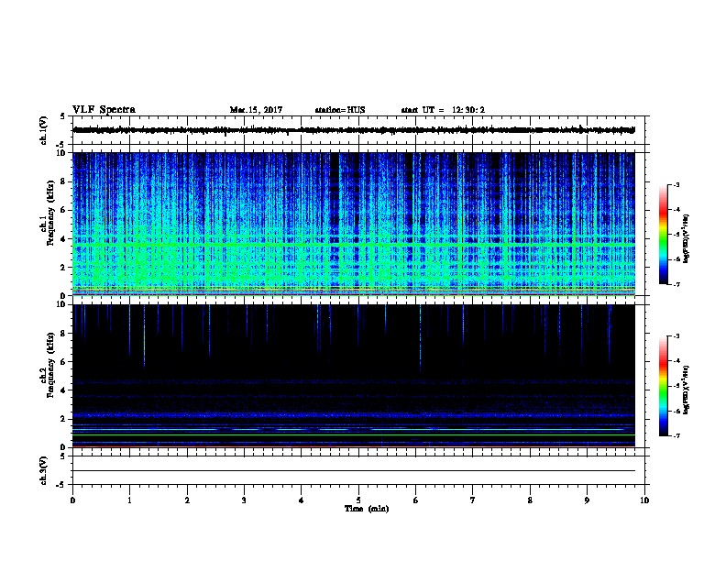Click the ch.2 frequency axis tick "4"
The height and width of the screenshot is (561, 726).
point(63,390)
